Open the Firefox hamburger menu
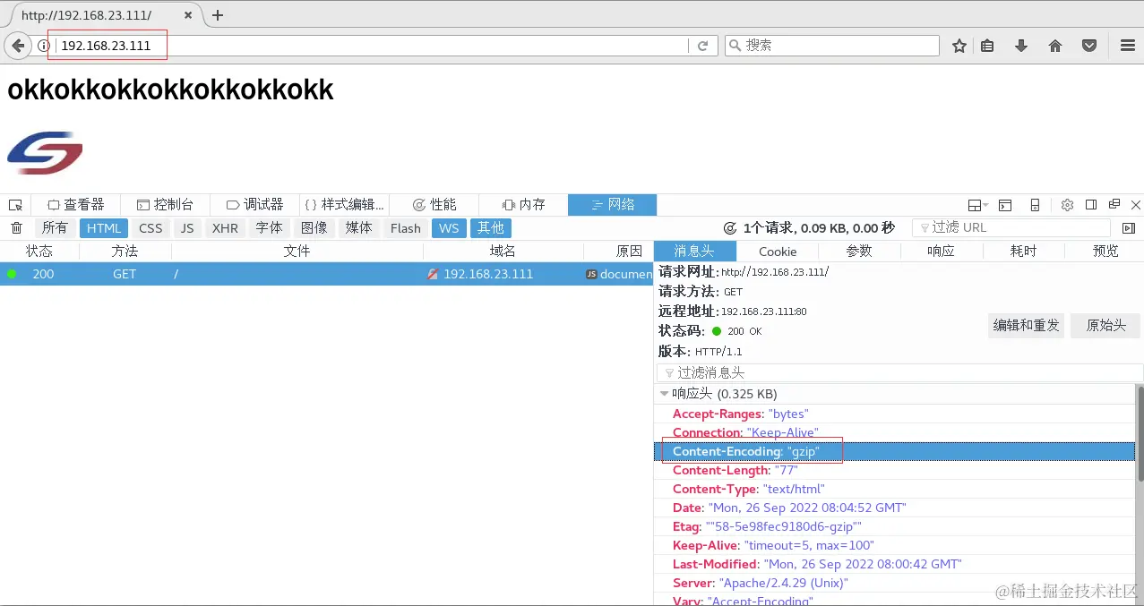The width and height of the screenshot is (1144, 606). 1128,46
